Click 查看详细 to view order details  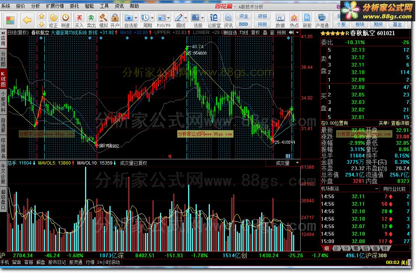(400, 123)
